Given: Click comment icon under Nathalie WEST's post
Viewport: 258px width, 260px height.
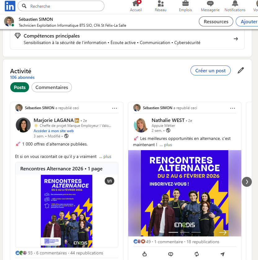Looking at the screenshot, I should pyautogui.click(x=170, y=254).
